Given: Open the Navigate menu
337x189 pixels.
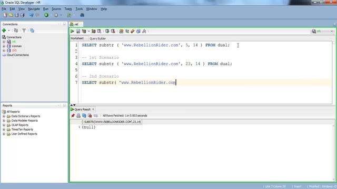Looking at the screenshot, I should [34, 9].
